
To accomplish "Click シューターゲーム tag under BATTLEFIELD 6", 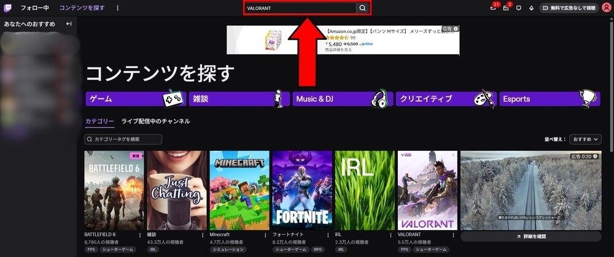I will (x=117, y=249).
